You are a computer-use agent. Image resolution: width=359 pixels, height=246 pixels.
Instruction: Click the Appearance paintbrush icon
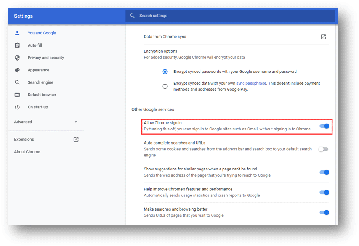(x=17, y=70)
